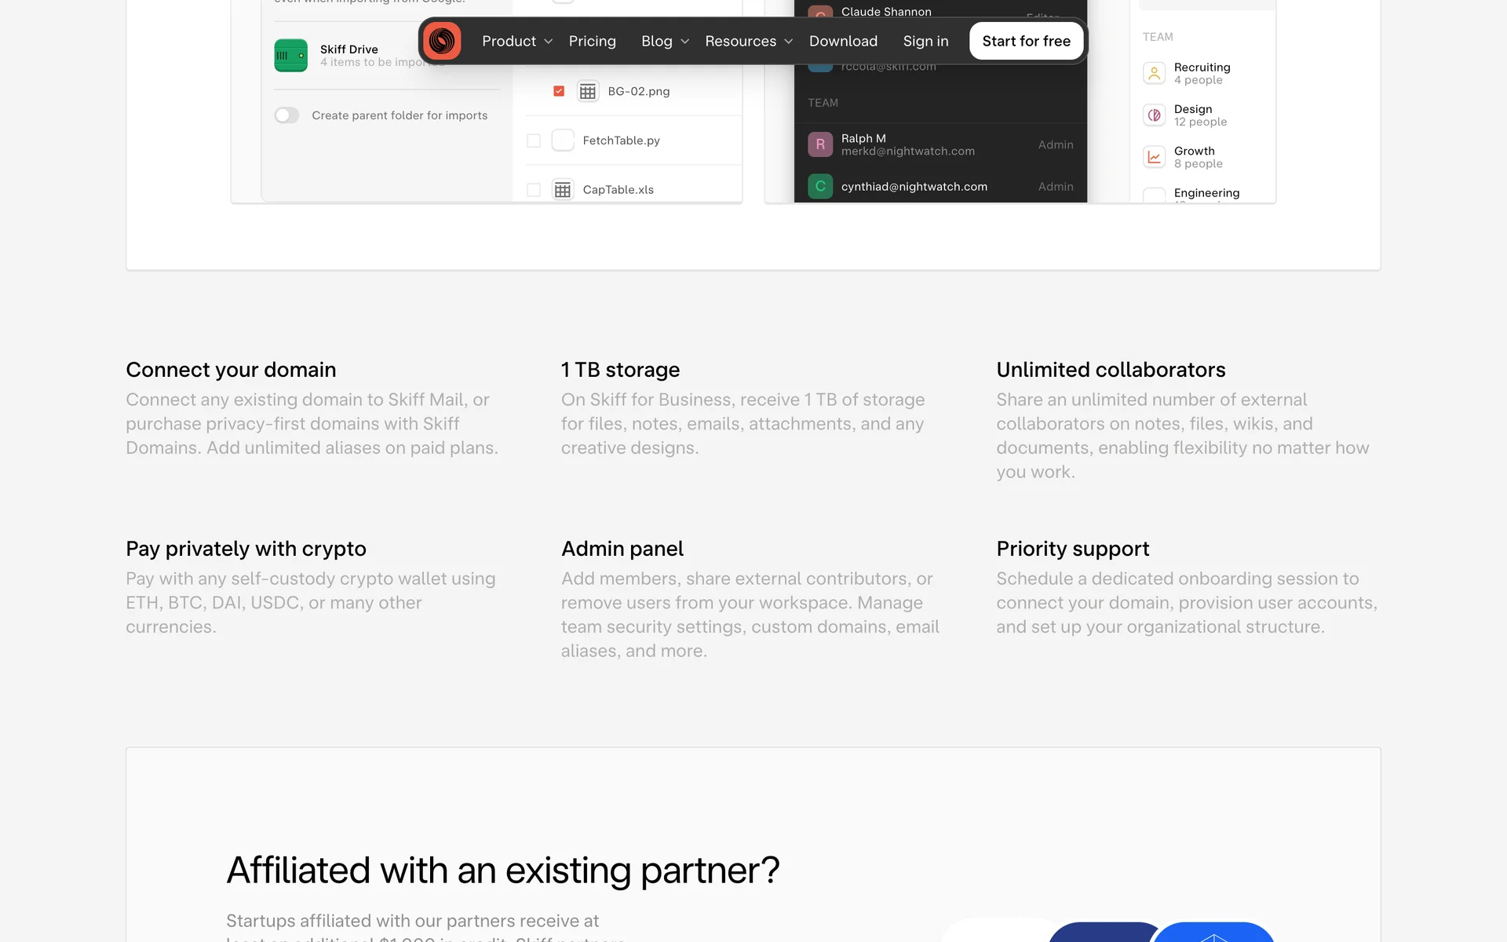Click cynthiad's green avatar icon
The width and height of the screenshot is (1507, 942).
click(820, 187)
